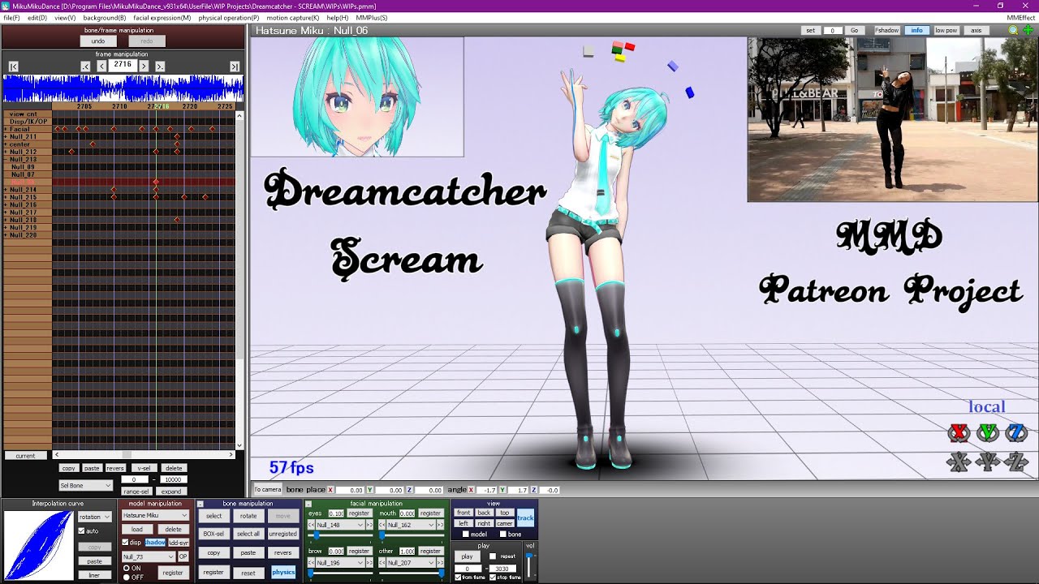
Task: Click the local X rotation handle icon
Action: pos(959,432)
